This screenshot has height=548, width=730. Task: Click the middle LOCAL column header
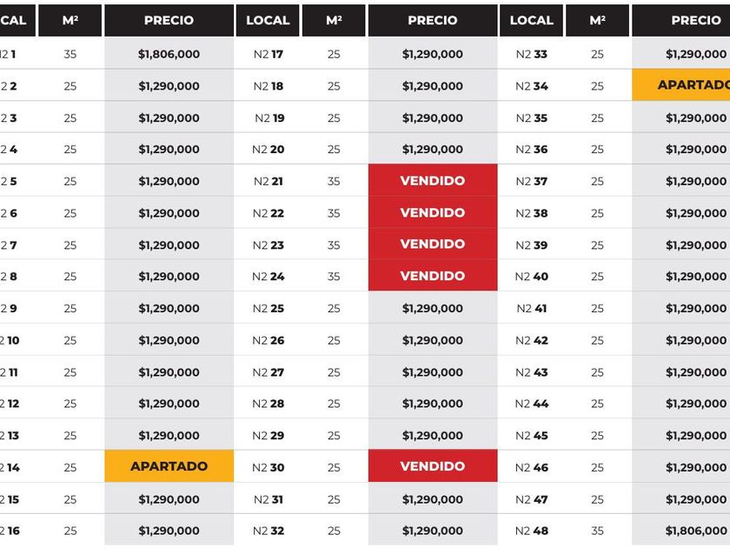click(268, 20)
